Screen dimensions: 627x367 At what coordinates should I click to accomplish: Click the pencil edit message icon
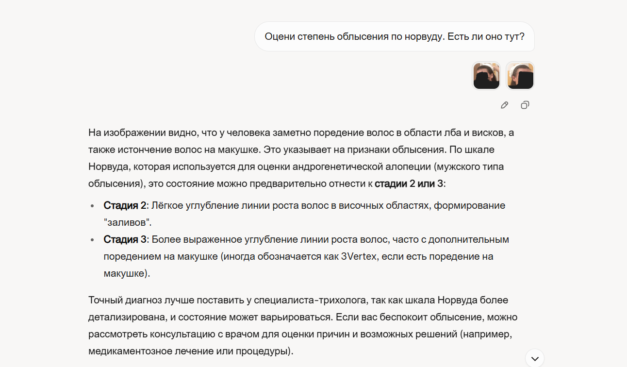point(505,105)
